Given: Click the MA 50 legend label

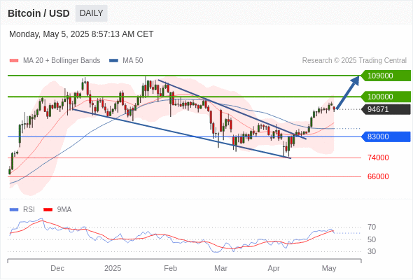Looking at the screenshot, I should click(x=133, y=61).
